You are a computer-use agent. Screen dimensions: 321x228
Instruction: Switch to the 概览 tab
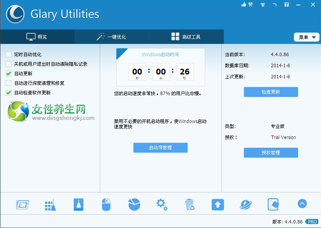pyautogui.click(x=37, y=37)
